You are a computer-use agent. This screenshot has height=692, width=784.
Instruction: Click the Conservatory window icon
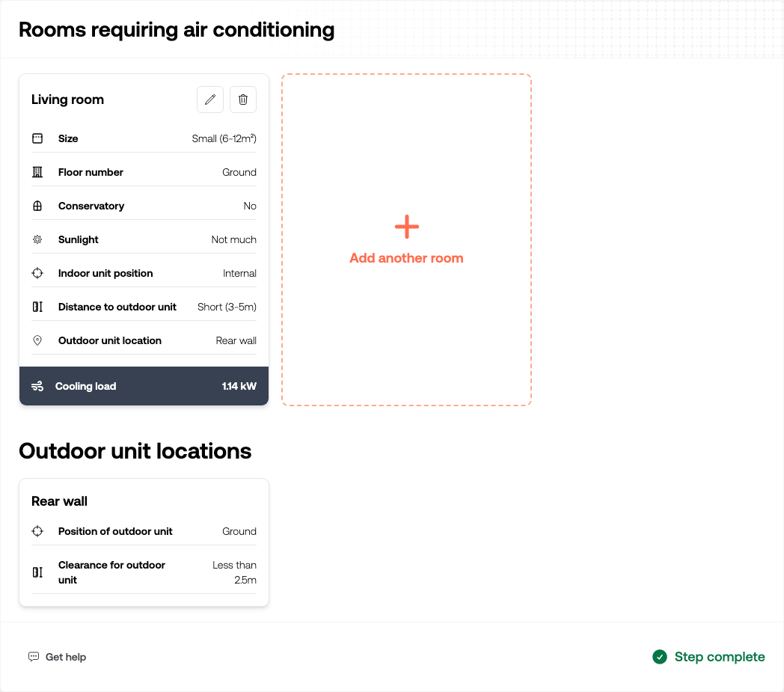[x=37, y=206]
